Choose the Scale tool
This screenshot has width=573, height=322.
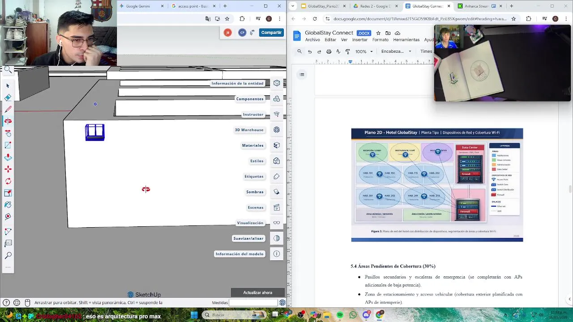(8, 193)
